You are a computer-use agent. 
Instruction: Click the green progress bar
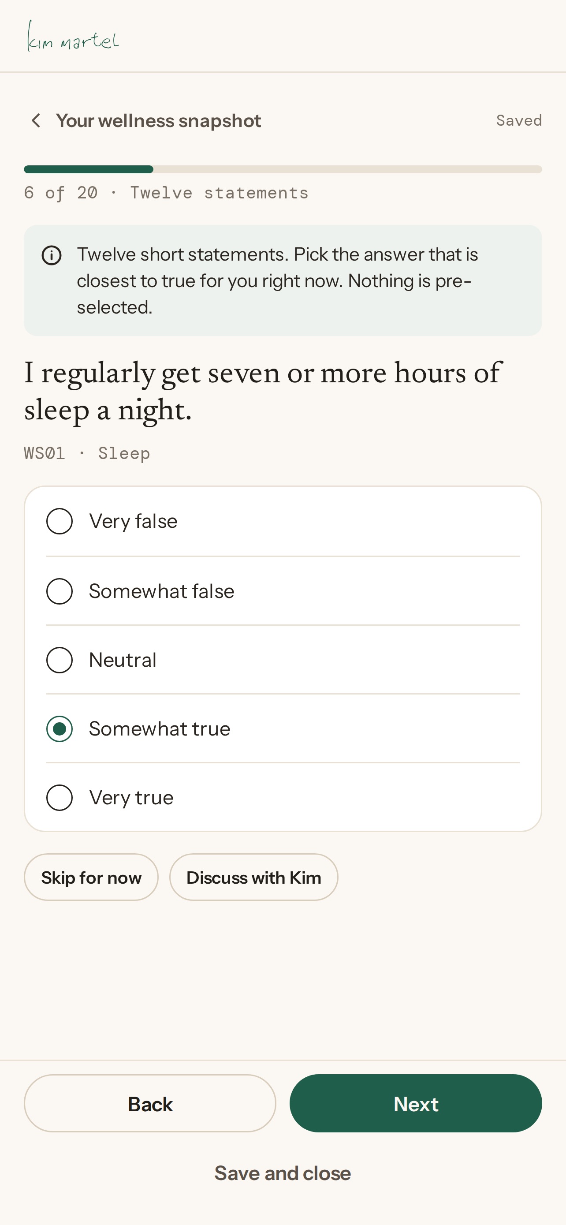pos(283,169)
